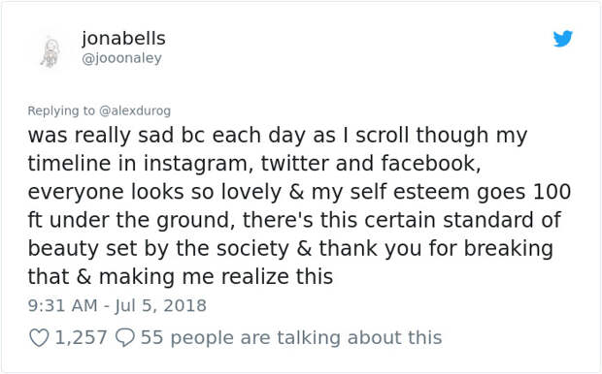
Task: Select the word 'facebook' in the tweet
Action: coord(429,163)
